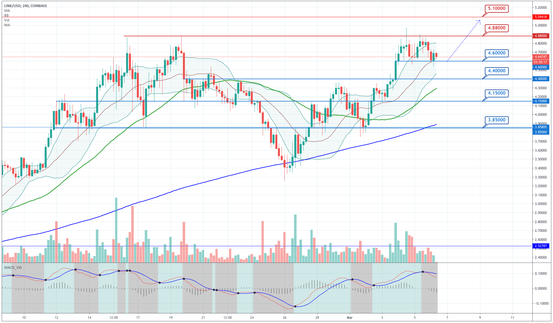Click the 4.15000 blue price axis tag
The height and width of the screenshot is (323, 553).
pyautogui.click(x=541, y=101)
